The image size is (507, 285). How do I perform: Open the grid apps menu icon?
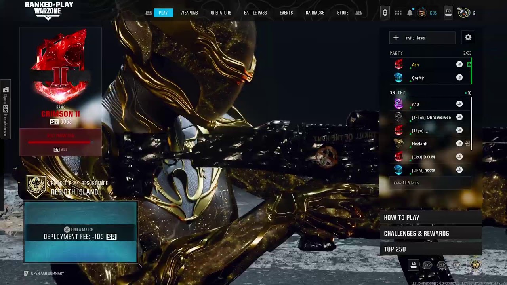click(398, 13)
